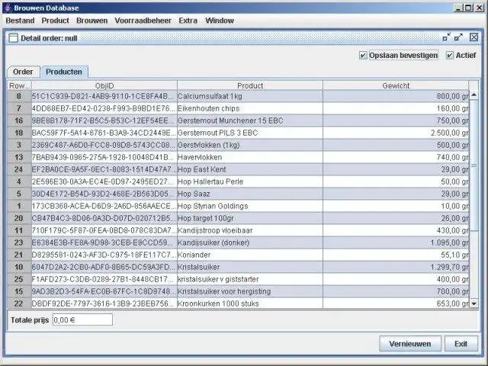
Task: Click the Vernieuwen button
Action: click(410, 344)
